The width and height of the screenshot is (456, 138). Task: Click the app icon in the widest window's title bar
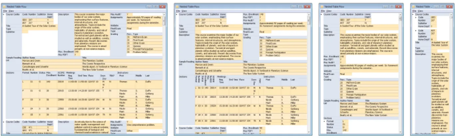(5, 6)
